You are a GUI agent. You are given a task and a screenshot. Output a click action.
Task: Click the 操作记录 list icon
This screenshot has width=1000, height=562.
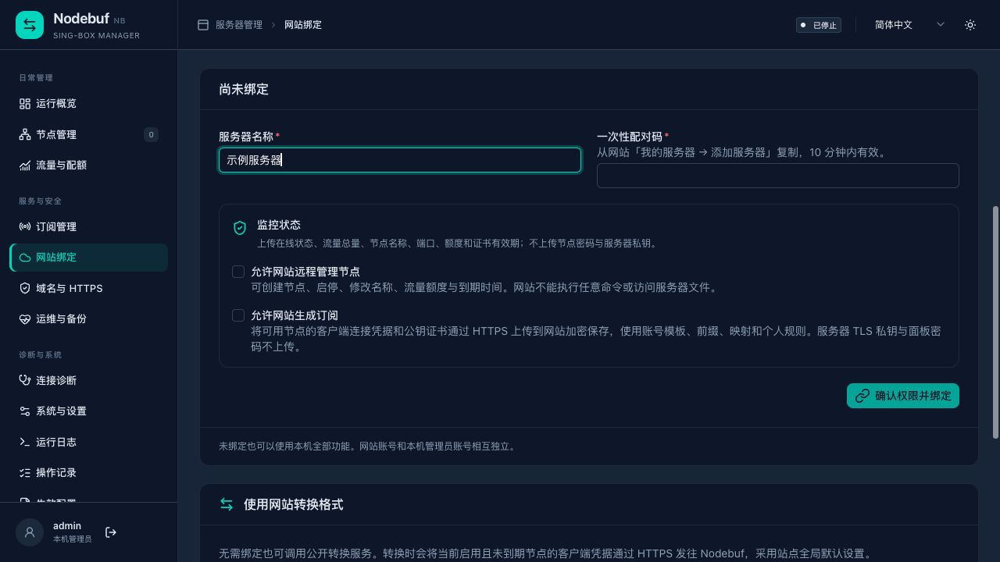pyautogui.click(x=25, y=473)
